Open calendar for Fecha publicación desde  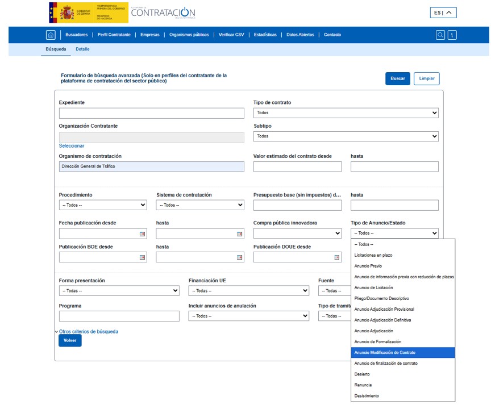click(142, 233)
